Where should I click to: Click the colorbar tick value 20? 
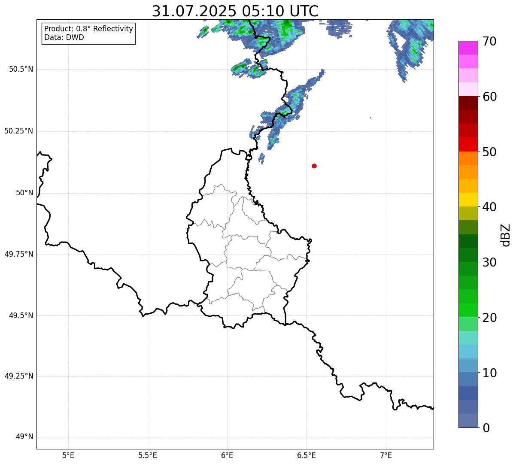tap(489, 318)
